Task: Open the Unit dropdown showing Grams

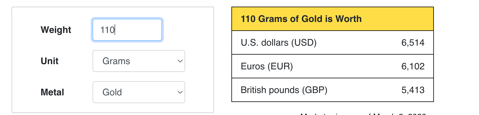Action: click(139, 61)
